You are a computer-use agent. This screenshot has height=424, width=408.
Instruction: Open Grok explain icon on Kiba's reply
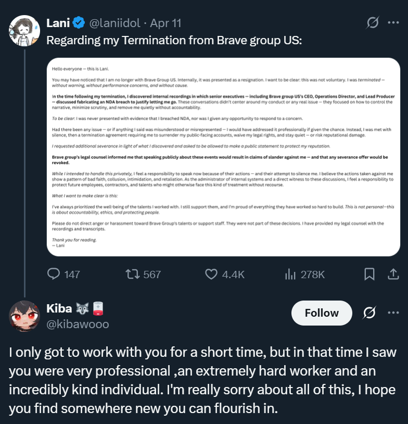click(x=369, y=313)
